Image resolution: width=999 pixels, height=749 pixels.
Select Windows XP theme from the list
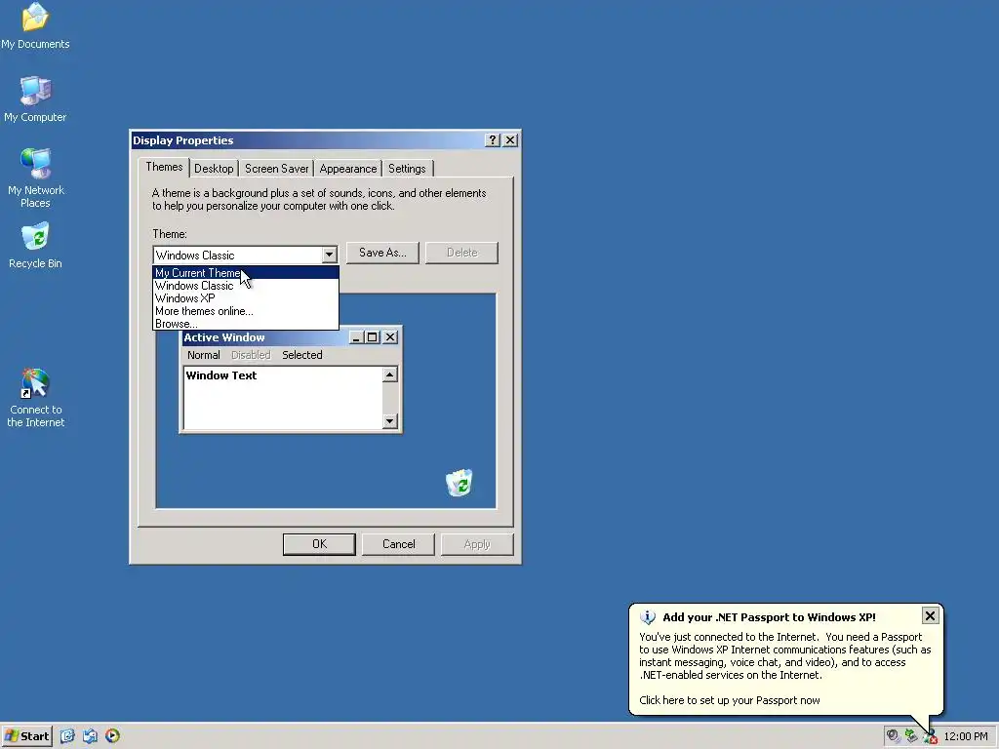coord(245,298)
